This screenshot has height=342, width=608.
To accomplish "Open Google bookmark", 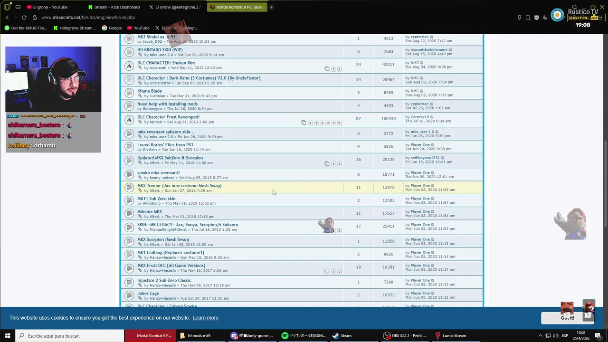I will (x=112, y=28).
